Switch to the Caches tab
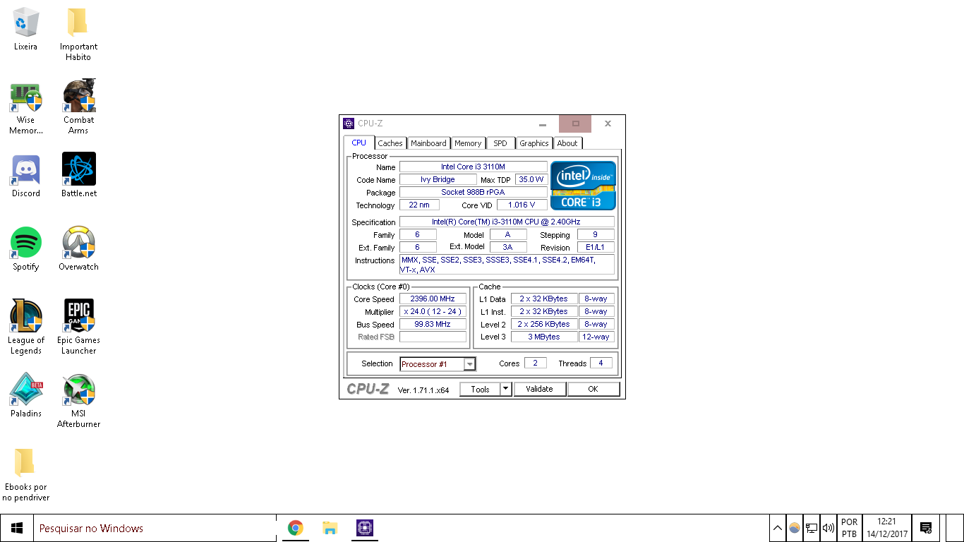Image resolution: width=964 pixels, height=542 pixels. [x=390, y=143]
